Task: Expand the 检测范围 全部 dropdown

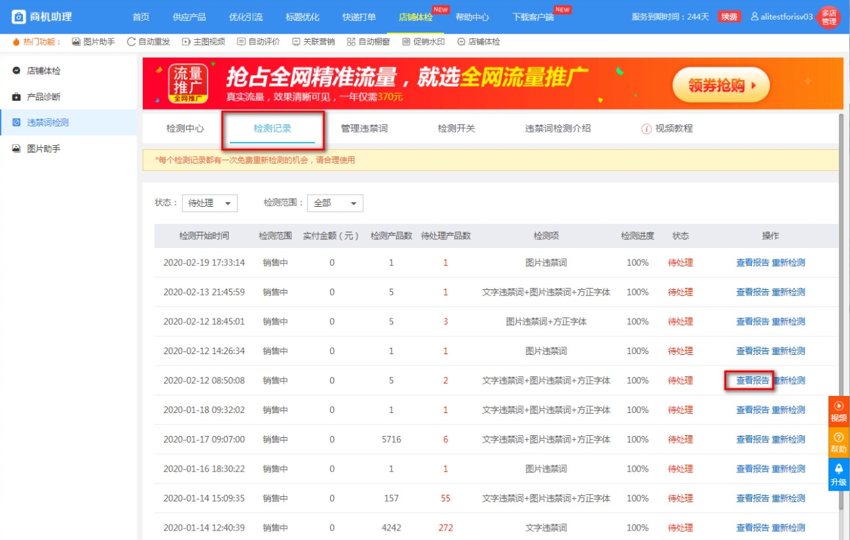Action: click(335, 203)
